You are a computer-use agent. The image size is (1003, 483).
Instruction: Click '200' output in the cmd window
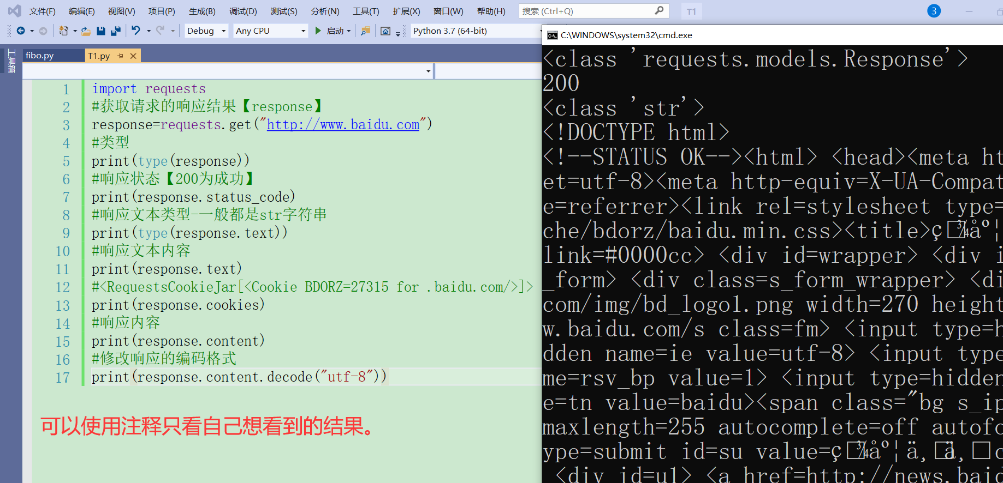click(561, 83)
